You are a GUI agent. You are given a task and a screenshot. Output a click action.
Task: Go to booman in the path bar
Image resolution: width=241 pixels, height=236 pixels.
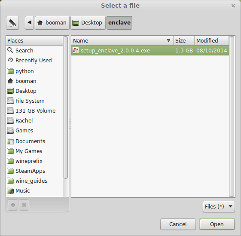52,23
